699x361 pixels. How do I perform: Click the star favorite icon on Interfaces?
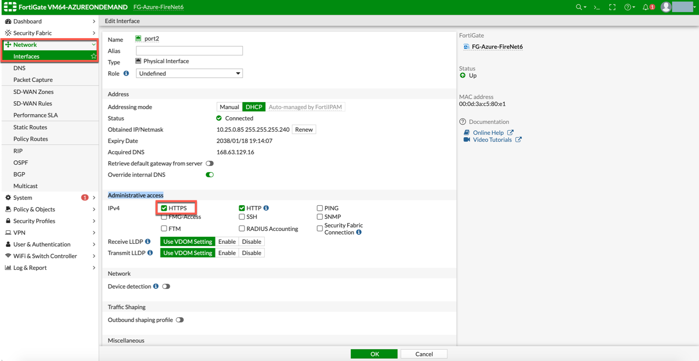[x=94, y=56]
